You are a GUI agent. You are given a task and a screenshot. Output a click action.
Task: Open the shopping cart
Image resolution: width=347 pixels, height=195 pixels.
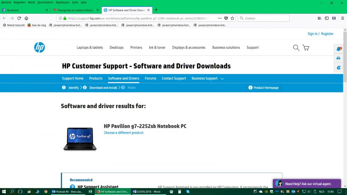[x=306, y=48]
